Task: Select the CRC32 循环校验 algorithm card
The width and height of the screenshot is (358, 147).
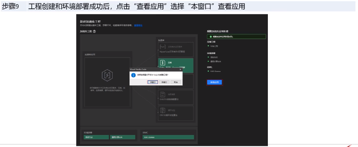Action: click(176, 113)
